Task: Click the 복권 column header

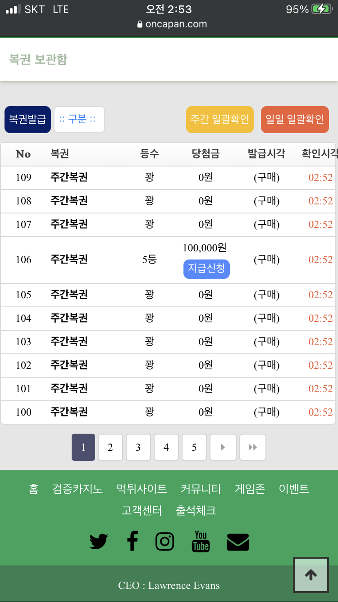Action: (x=60, y=154)
